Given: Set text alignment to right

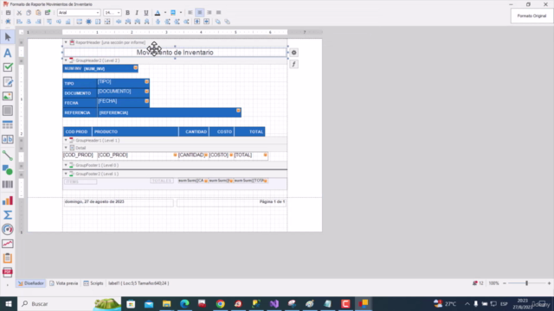Looking at the screenshot, I should 209,13.
